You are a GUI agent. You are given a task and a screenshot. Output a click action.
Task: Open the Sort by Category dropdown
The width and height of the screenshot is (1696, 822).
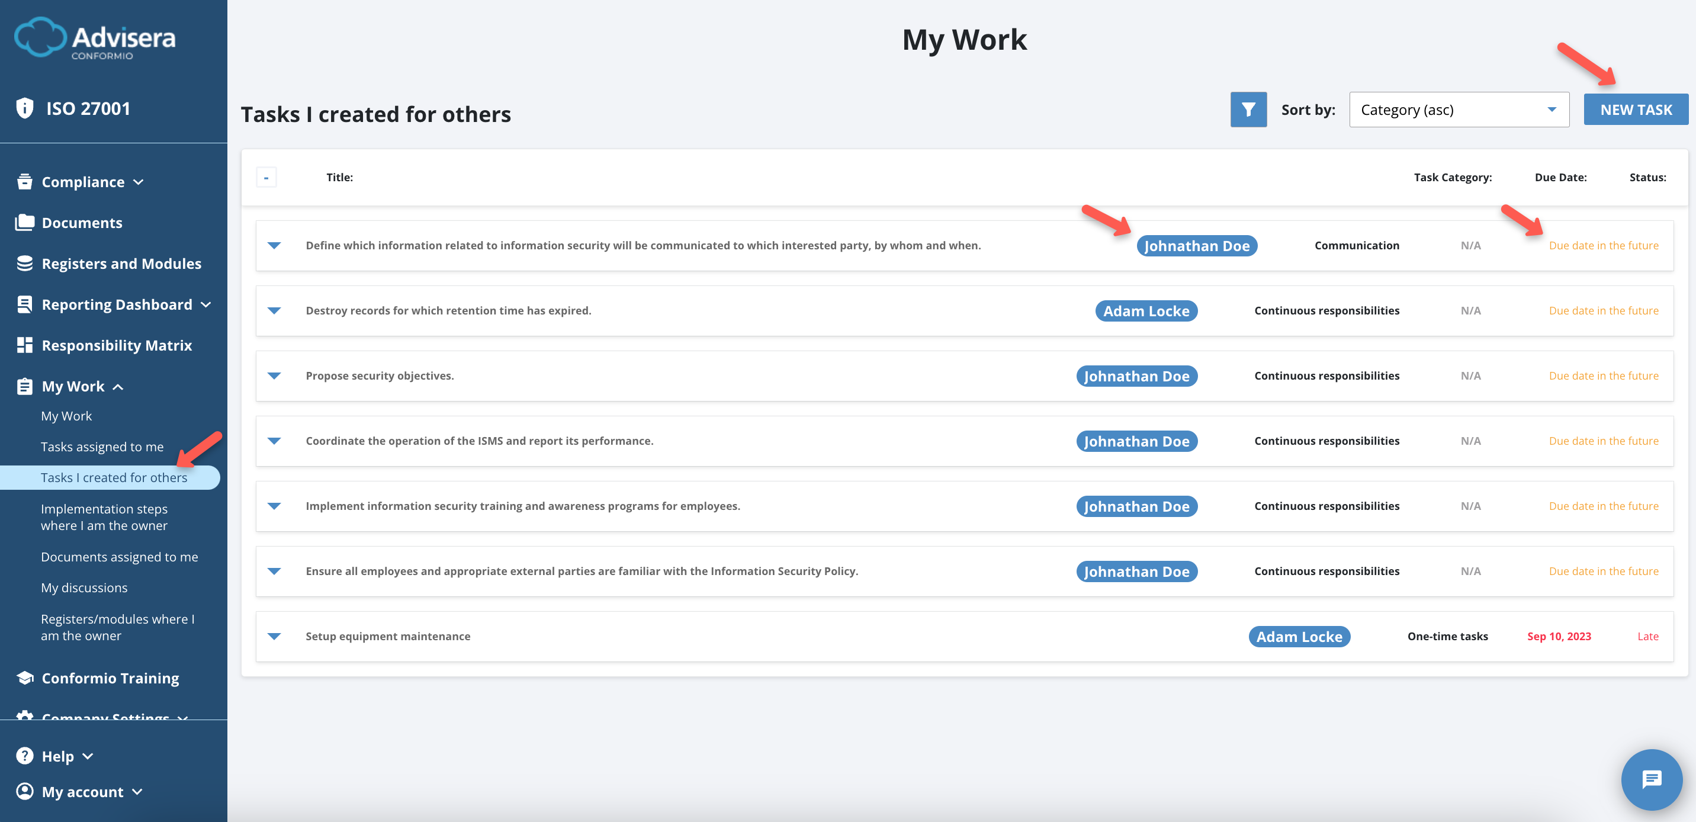coord(1459,110)
